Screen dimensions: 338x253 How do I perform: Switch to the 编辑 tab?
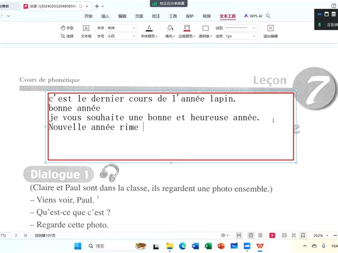pyautogui.click(x=122, y=16)
